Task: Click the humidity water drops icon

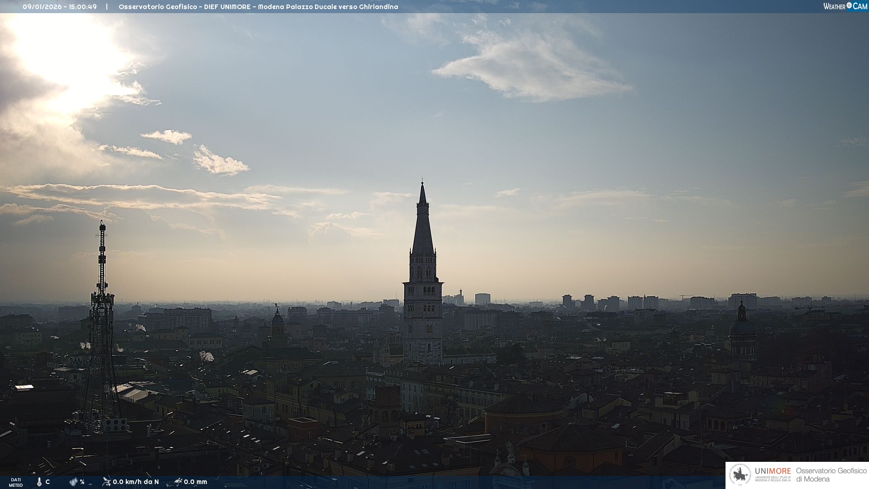Action: pos(73,482)
